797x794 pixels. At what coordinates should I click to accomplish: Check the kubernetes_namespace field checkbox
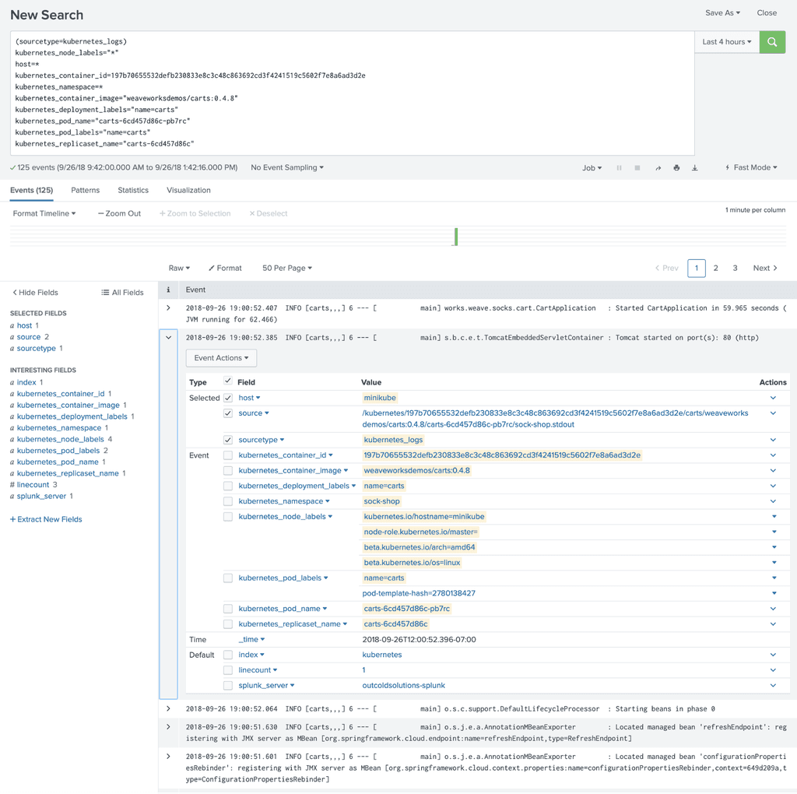click(228, 501)
